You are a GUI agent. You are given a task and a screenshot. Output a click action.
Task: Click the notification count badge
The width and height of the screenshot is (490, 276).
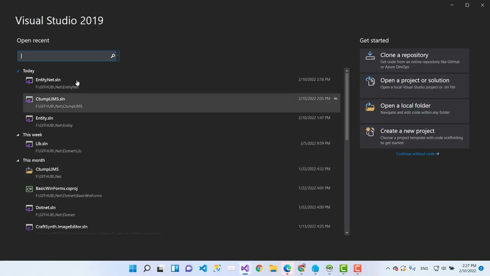[x=481, y=268]
